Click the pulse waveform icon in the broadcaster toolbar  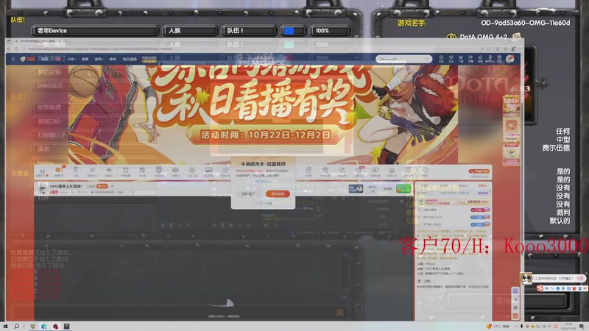tap(108, 171)
